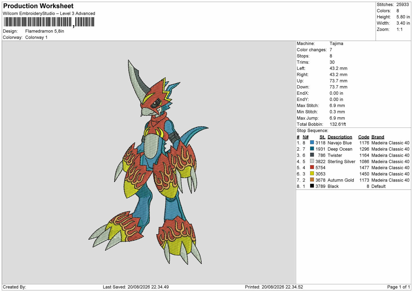Viewport: 413px width, 292px height.
Task: Click the red 5754-stitch color swatch
Action: (312, 167)
